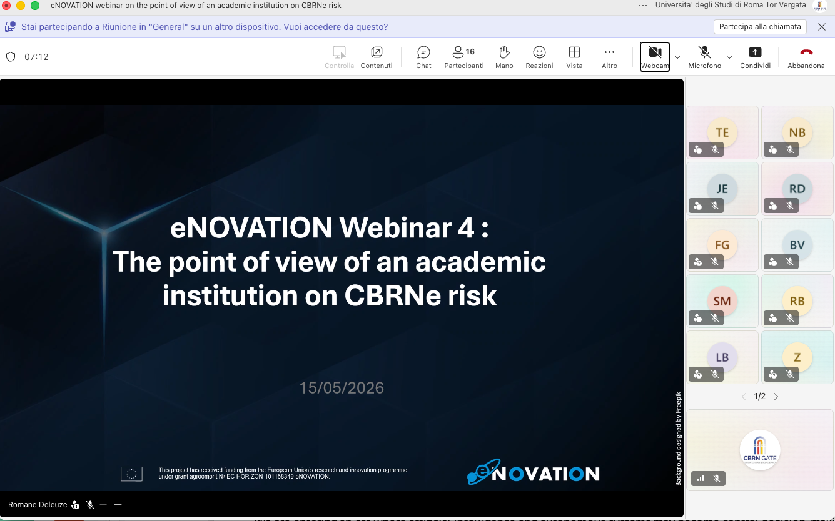
Task: Open the Chat panel
Action: click(x=423, y=57)
